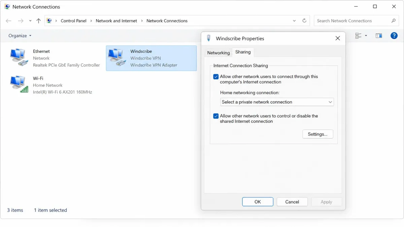404x227 pixels.
Task: Click the Home Network label under Wi-Fi
Action: click(x=47, y=85)
